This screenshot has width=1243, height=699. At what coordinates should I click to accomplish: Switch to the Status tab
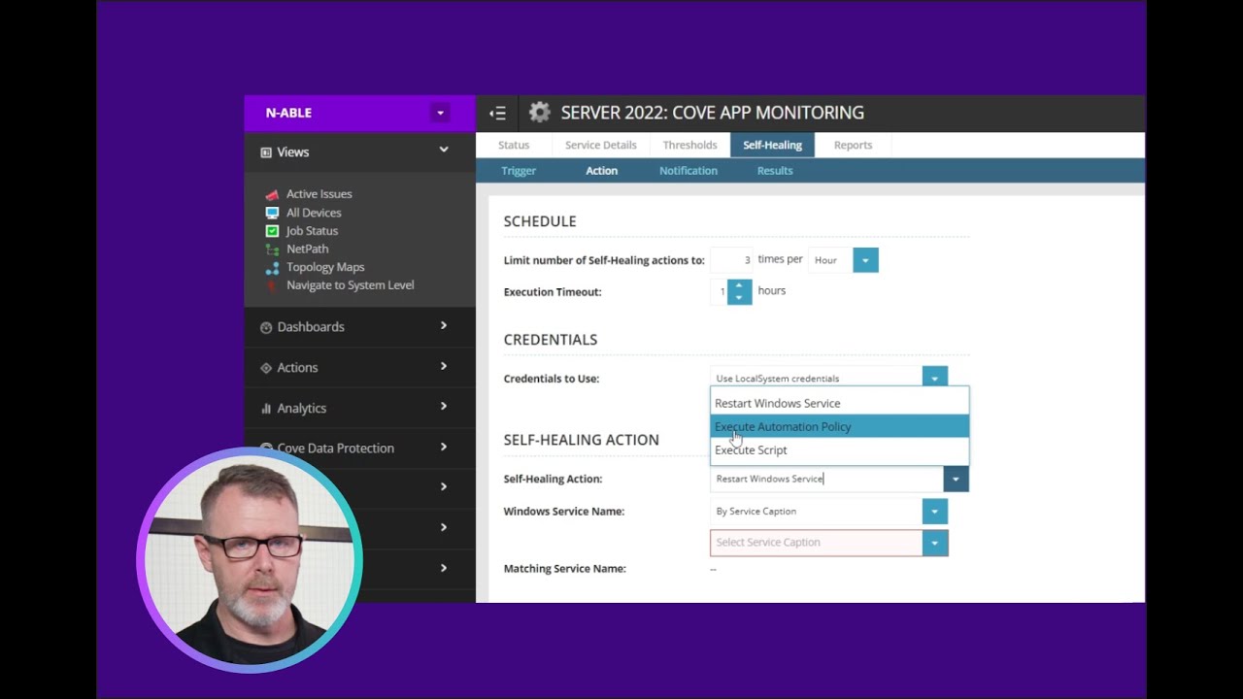pos(514,145)
